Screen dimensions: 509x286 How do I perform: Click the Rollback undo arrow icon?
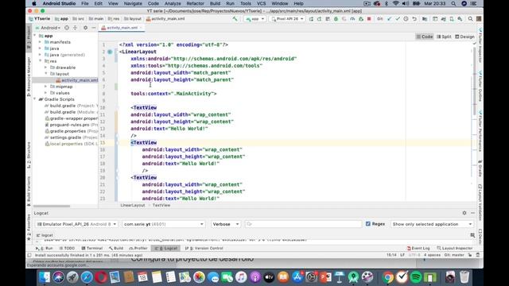pyautogui.click(x=414, y=19)
